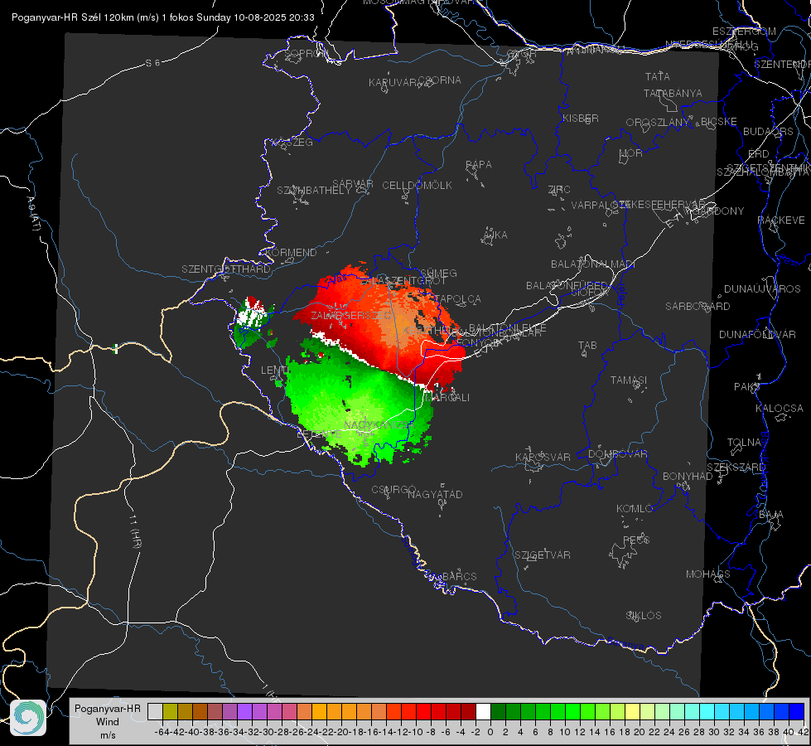Click the SZEKSZÁRD city label
Screen dimensions: 811x746
click(x=736, y=467)
